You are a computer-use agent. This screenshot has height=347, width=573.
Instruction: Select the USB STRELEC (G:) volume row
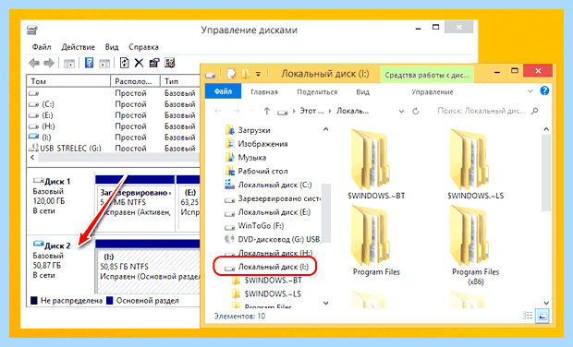114,149
